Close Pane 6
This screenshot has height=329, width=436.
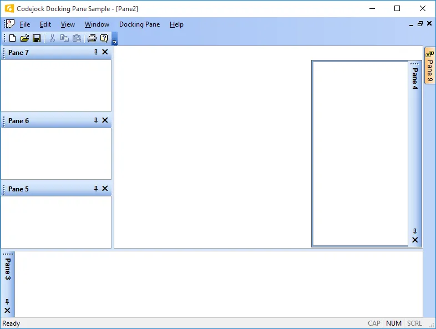click(105, 120)
